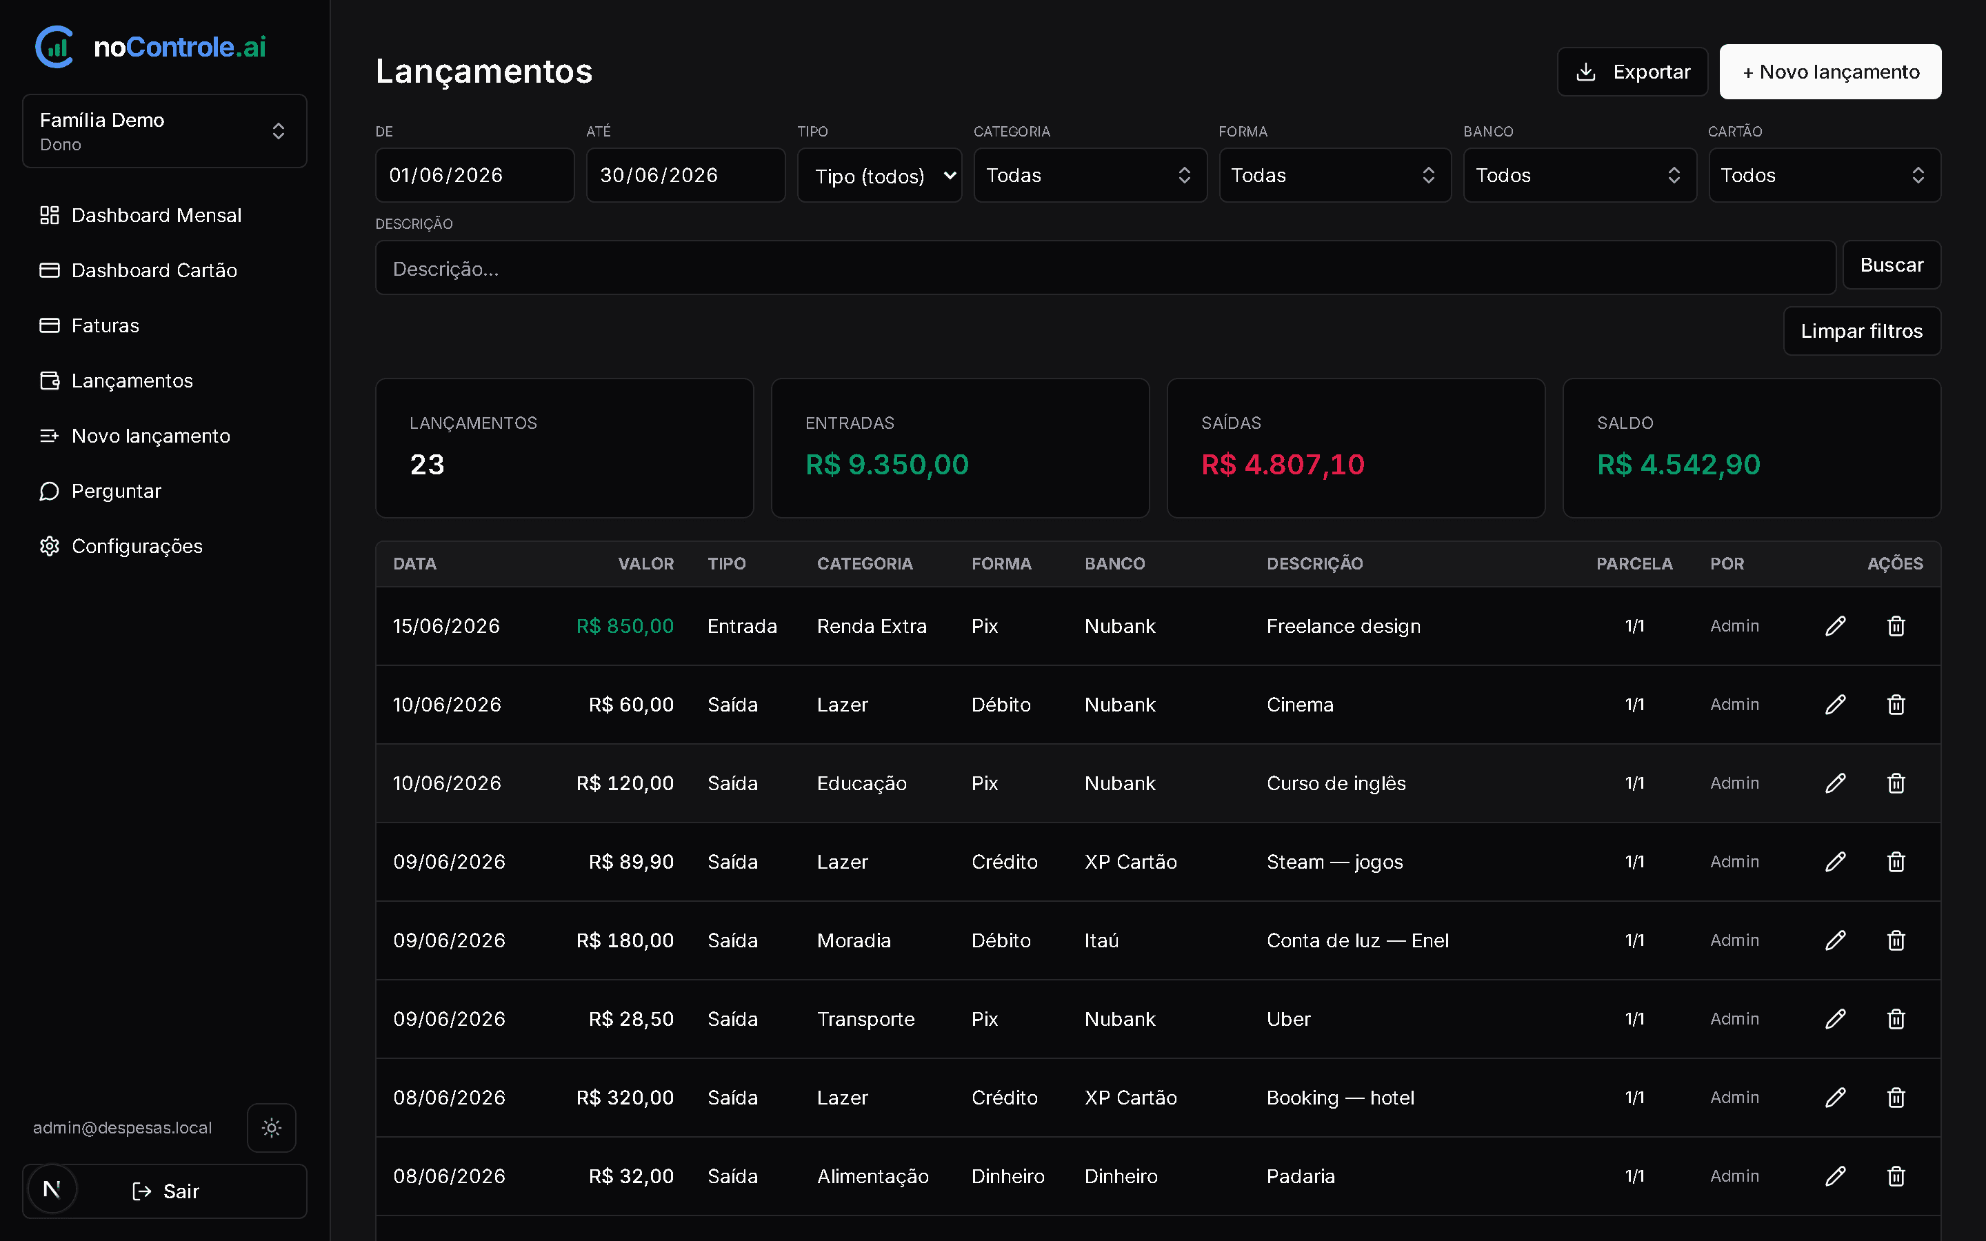Focus the Descrição search field
The width and height of the screenshot is (1986, 1241).
[x=1105, y=268]
